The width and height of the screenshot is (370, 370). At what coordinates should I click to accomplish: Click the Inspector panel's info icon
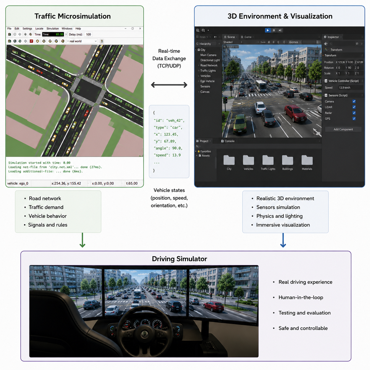(x=325, y=37)
